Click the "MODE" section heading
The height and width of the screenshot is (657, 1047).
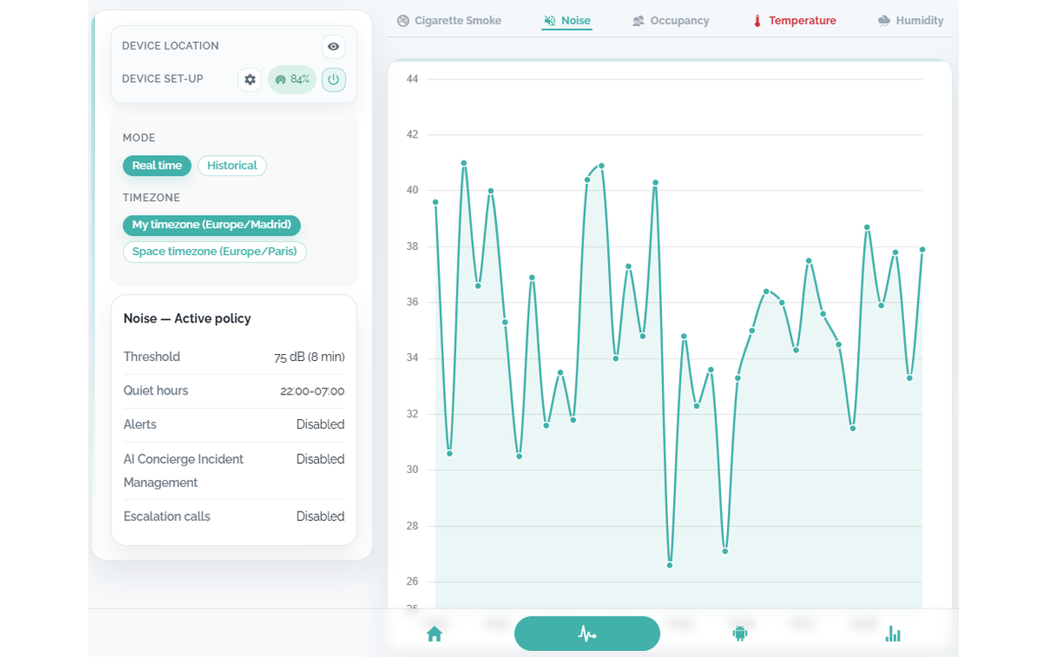point(139,138)
